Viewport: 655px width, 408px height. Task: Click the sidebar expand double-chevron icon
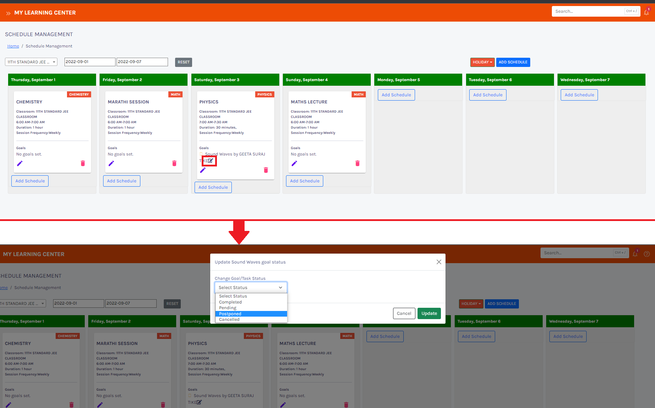[x=8, y=13]
